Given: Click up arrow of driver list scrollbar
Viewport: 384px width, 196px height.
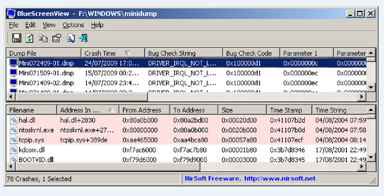Looking at the screenshot, I should tap(371, 110).
